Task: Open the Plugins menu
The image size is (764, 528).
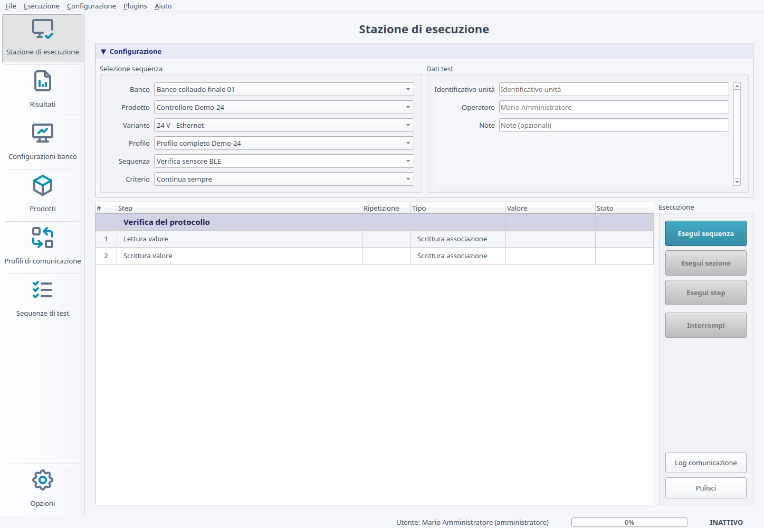Action: tap(135, 6)
